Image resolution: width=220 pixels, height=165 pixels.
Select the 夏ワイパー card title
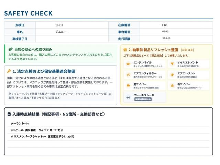[x=140, y=84]
